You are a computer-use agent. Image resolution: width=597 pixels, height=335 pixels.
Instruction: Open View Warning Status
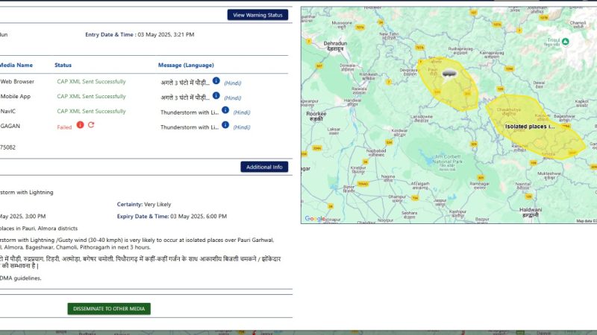point(257,15)
